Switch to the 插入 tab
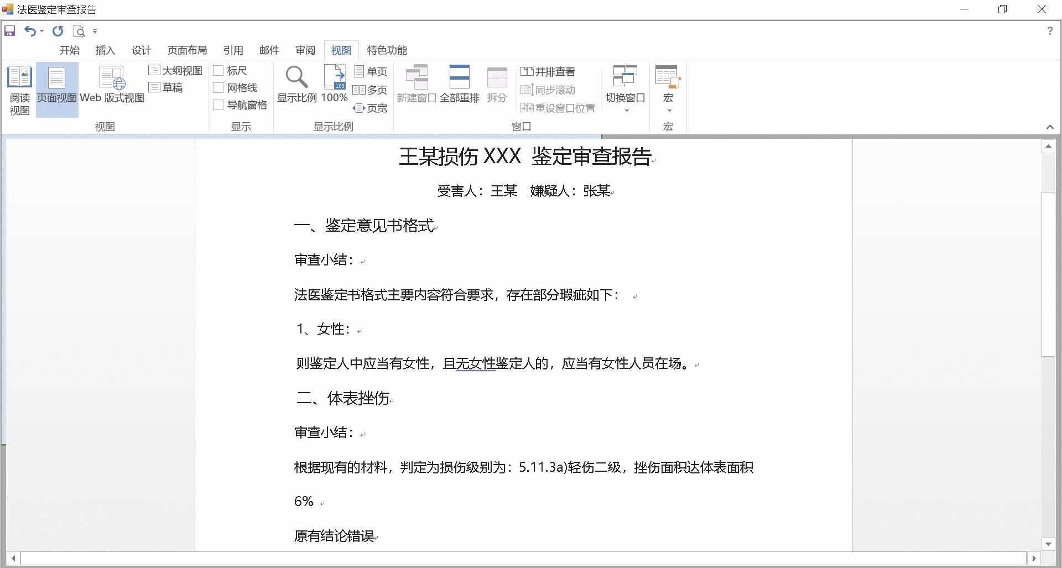This screenshot has width=1062, height=568. coord(105,50)
